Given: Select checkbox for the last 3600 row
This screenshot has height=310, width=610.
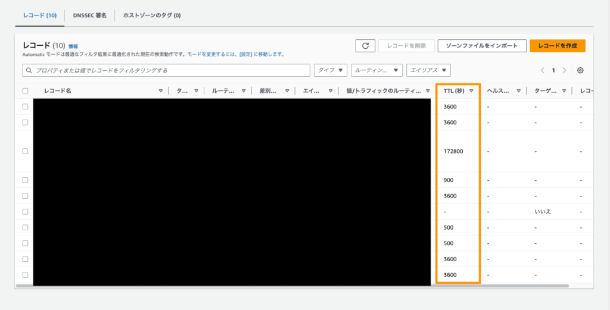Looking at the screenshot, I should (x=25, y=275).
